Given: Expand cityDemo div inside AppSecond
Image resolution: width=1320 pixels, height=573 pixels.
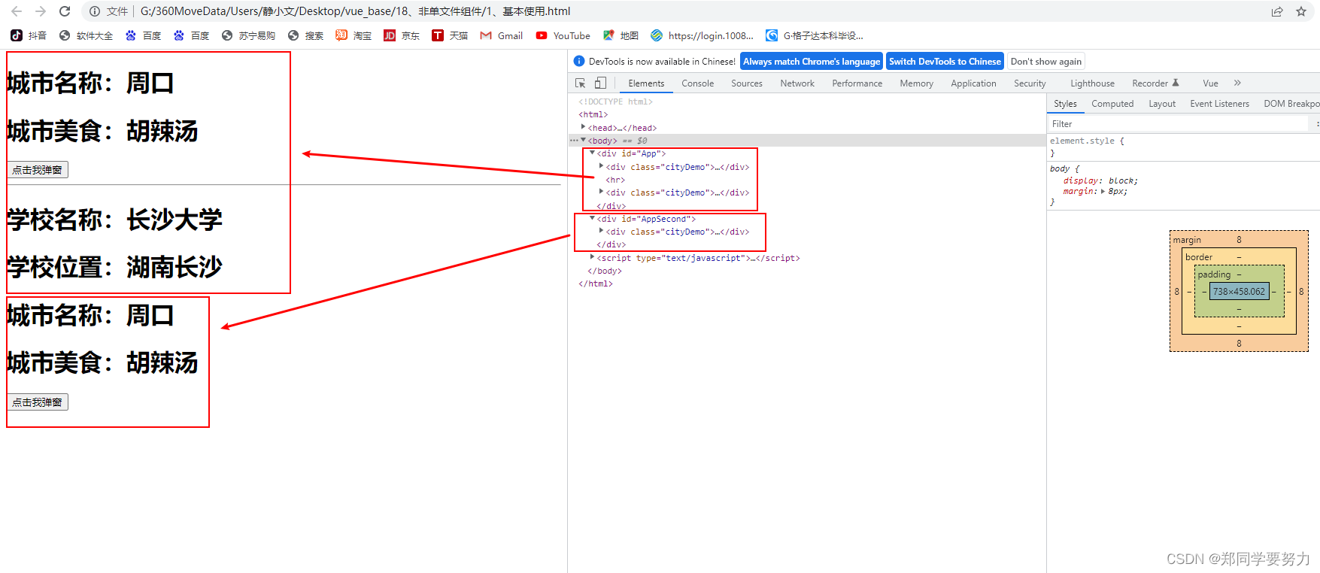Looking at the screenshot, I should pyautogui.click(x=601, y=231).
